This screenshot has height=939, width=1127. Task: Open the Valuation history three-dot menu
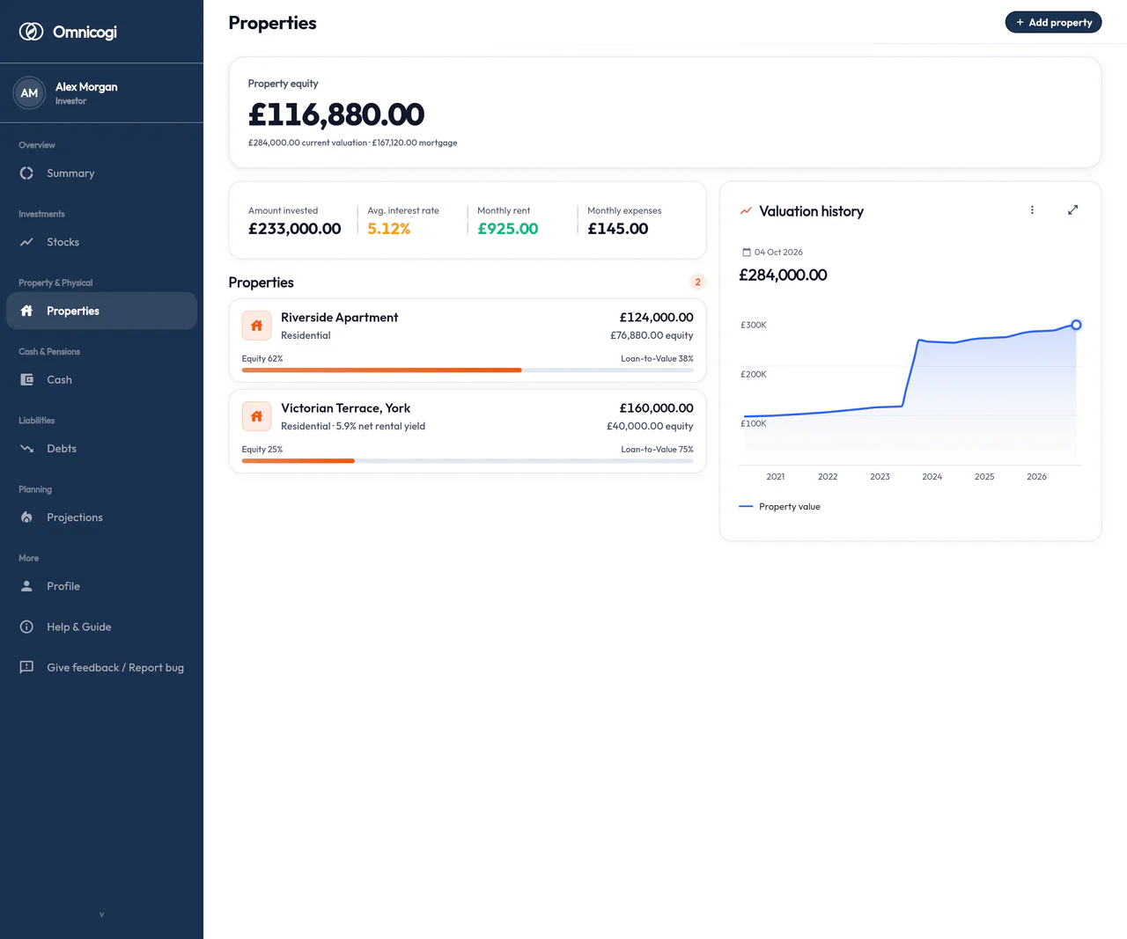click(1032, 209)
